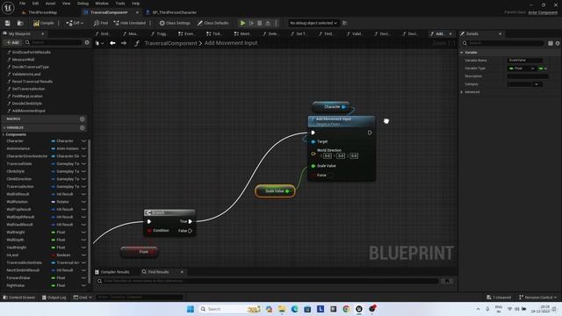562x316 pixels.
Task: Click the Save blueprint icon
Action: pyautogui.click(x=8, y=23)
